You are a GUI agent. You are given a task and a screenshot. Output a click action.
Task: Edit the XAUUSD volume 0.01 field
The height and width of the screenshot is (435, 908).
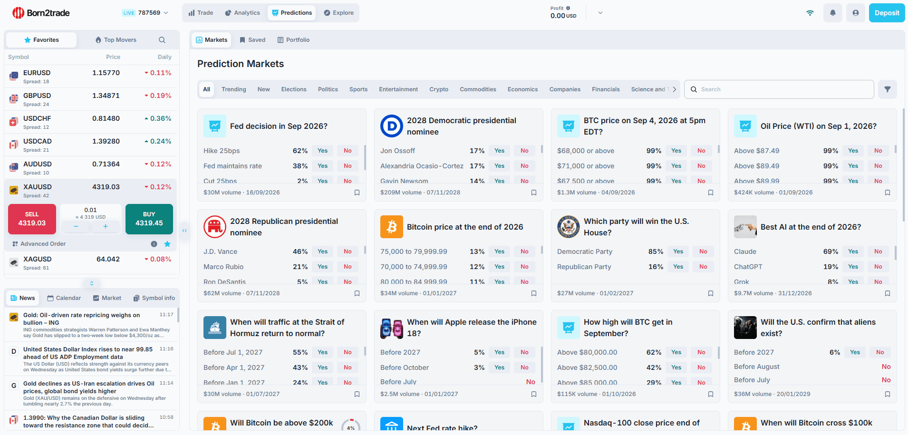(90, 210)
